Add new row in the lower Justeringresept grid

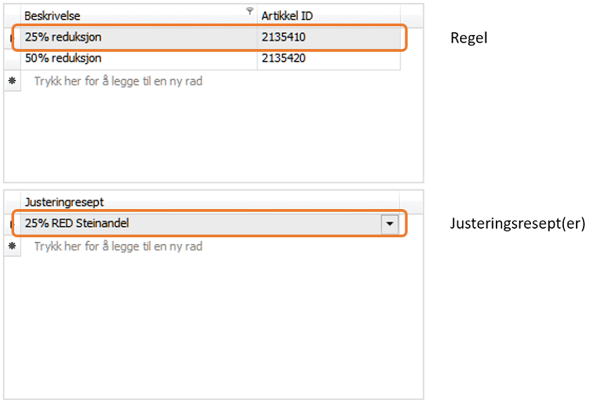click(x=118, y=247)
